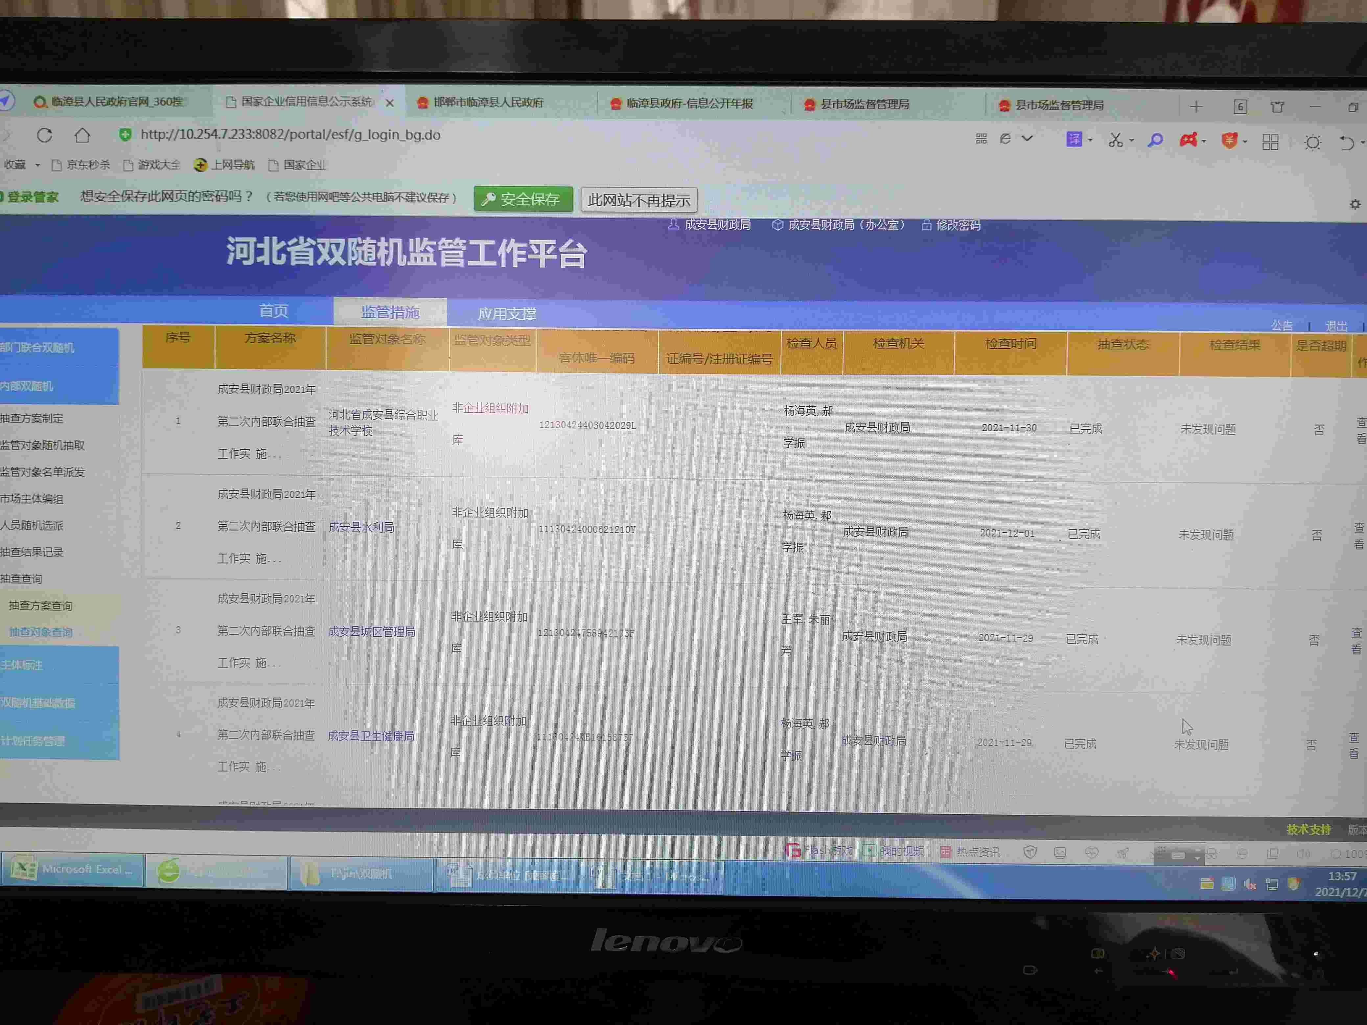This screenshot has height=1025, width=1367.
Task: Open the 公告 link
Action: tap(1282, 325)
